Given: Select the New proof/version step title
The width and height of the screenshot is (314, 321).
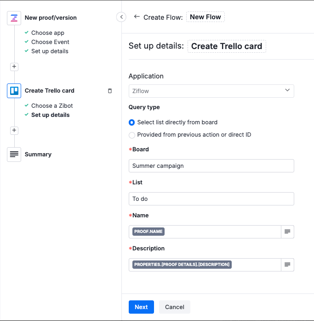Looking at the screenshot, I should click(x=51, y=18).
